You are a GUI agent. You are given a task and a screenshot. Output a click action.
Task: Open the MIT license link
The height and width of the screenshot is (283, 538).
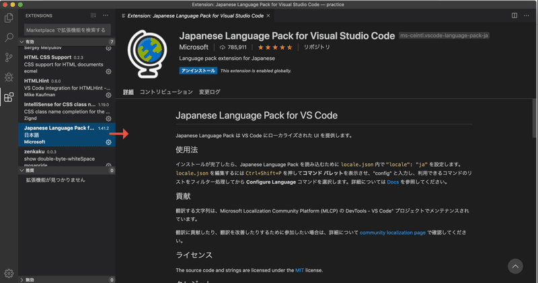[299, 270]
